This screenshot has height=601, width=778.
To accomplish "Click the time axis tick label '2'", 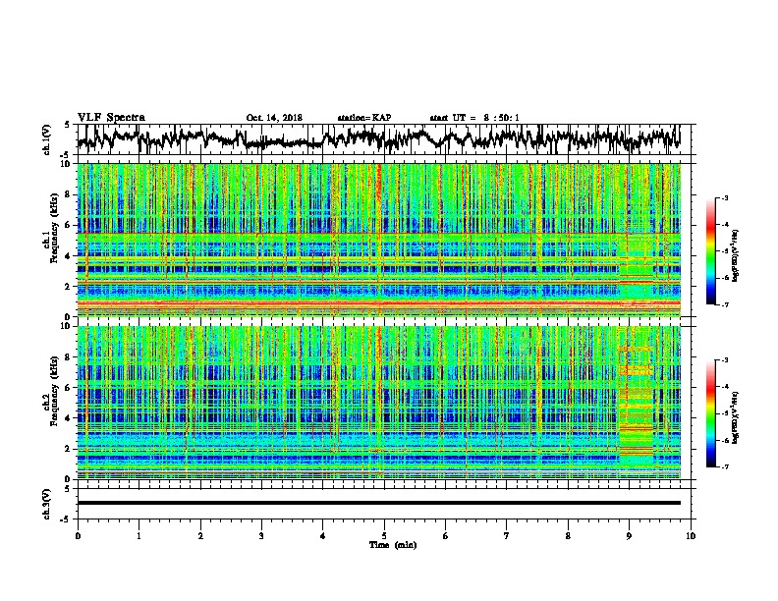I will (x=200, y=536).
